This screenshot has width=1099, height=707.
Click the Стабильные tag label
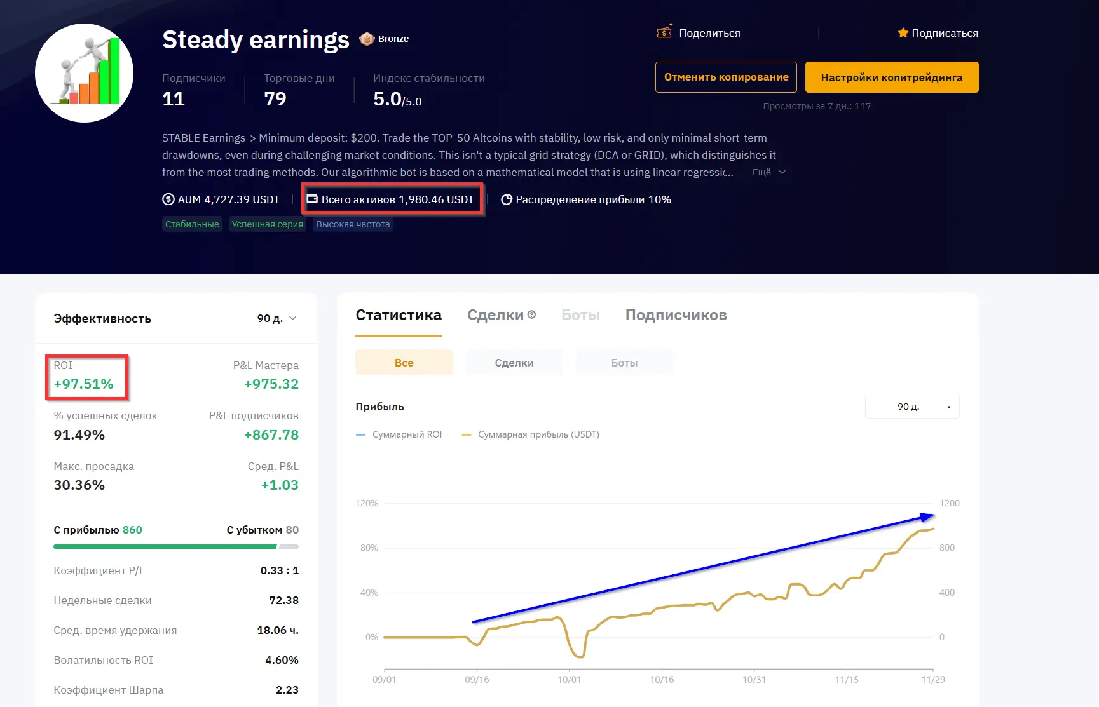(x=192, y=224)
